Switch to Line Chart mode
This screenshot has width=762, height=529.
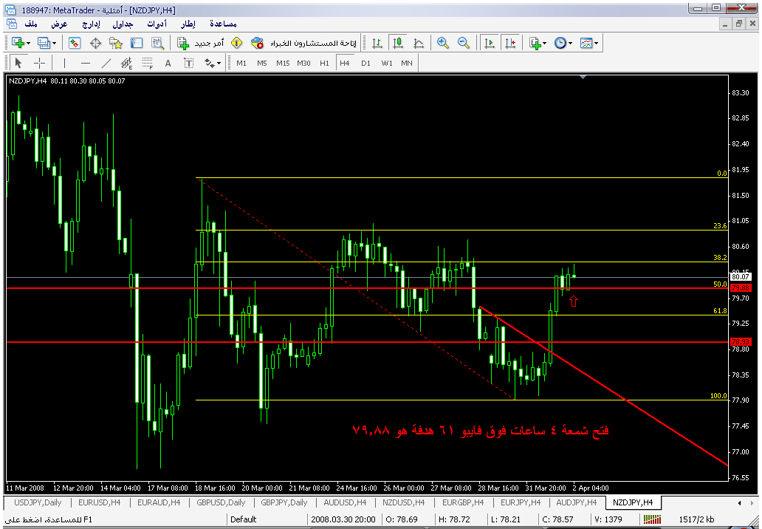(x=419, y=43)
